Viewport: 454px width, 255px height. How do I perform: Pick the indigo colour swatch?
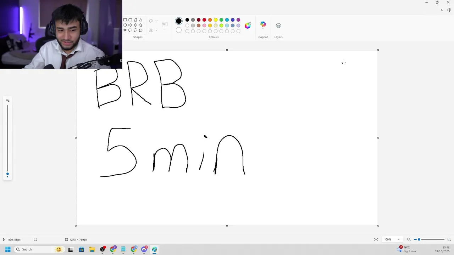[233, 20]
